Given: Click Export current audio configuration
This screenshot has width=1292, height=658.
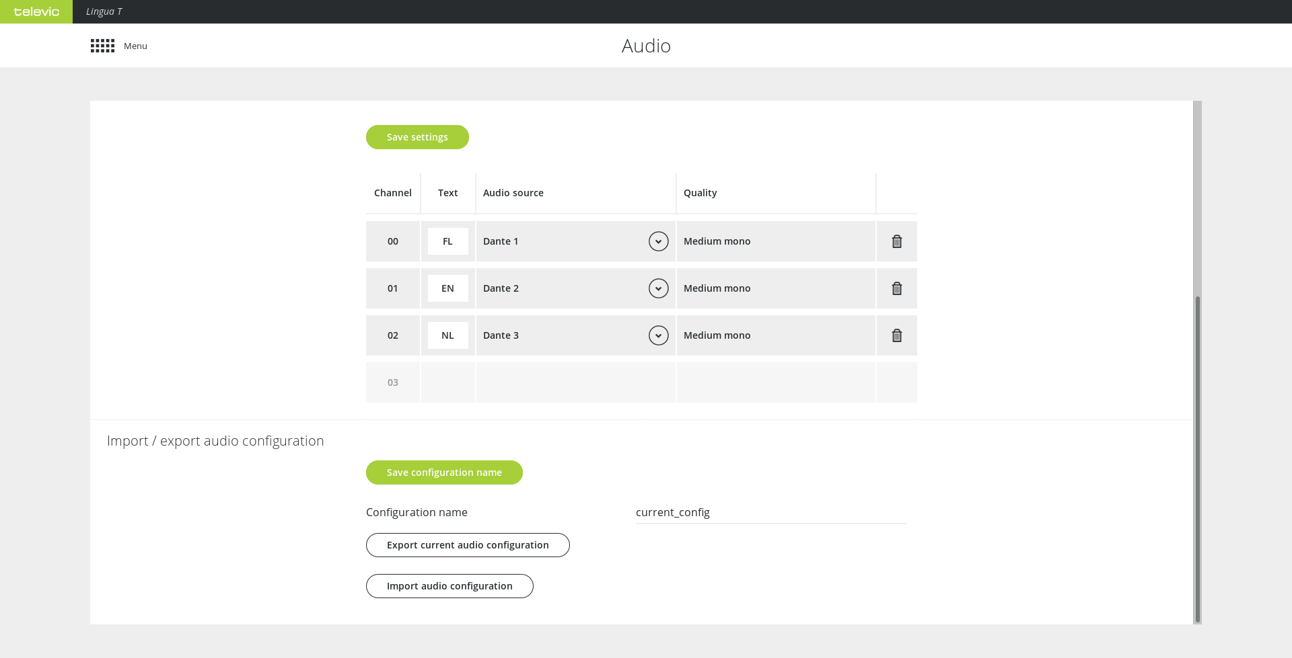Looking at the screenshot, I should pyautogui.click(x=468, y=545).
